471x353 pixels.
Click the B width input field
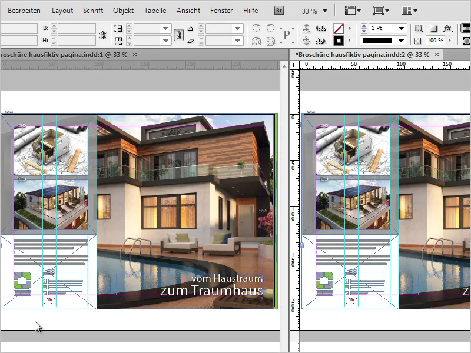point(77,28)
